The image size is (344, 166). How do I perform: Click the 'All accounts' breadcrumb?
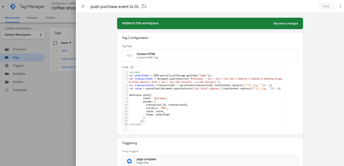pyautogui.click(x=59, y=3)
